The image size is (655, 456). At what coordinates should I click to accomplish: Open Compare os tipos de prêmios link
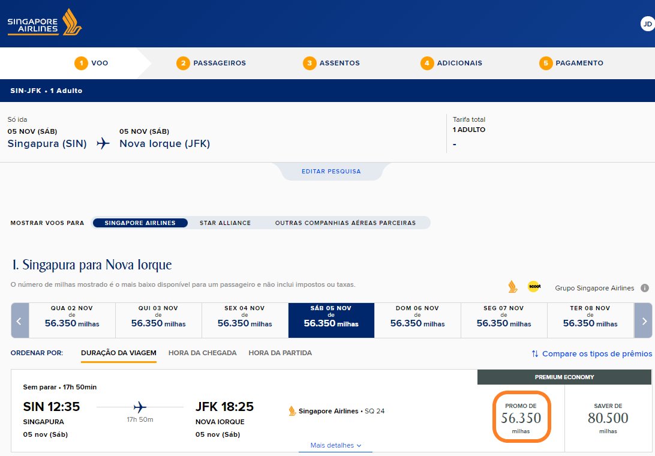pyautogui.click(x=597, y=354)
